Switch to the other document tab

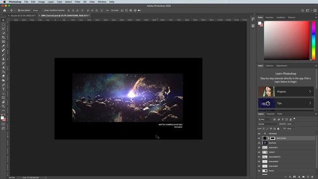point(23,15)
